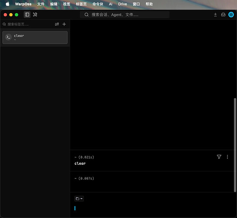This screenshot has height=218, width=237.
Task: Open the clear block three-dot menu
Action: tap(227, 157)
